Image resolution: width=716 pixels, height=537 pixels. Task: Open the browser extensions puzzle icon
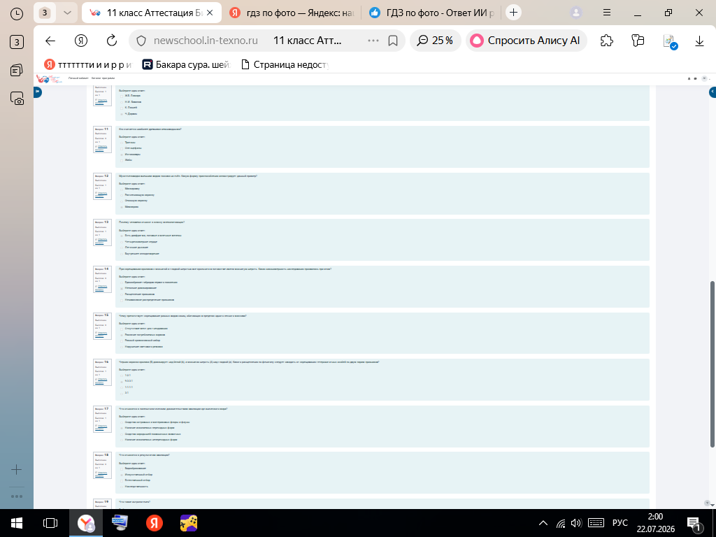click(606, 41)
